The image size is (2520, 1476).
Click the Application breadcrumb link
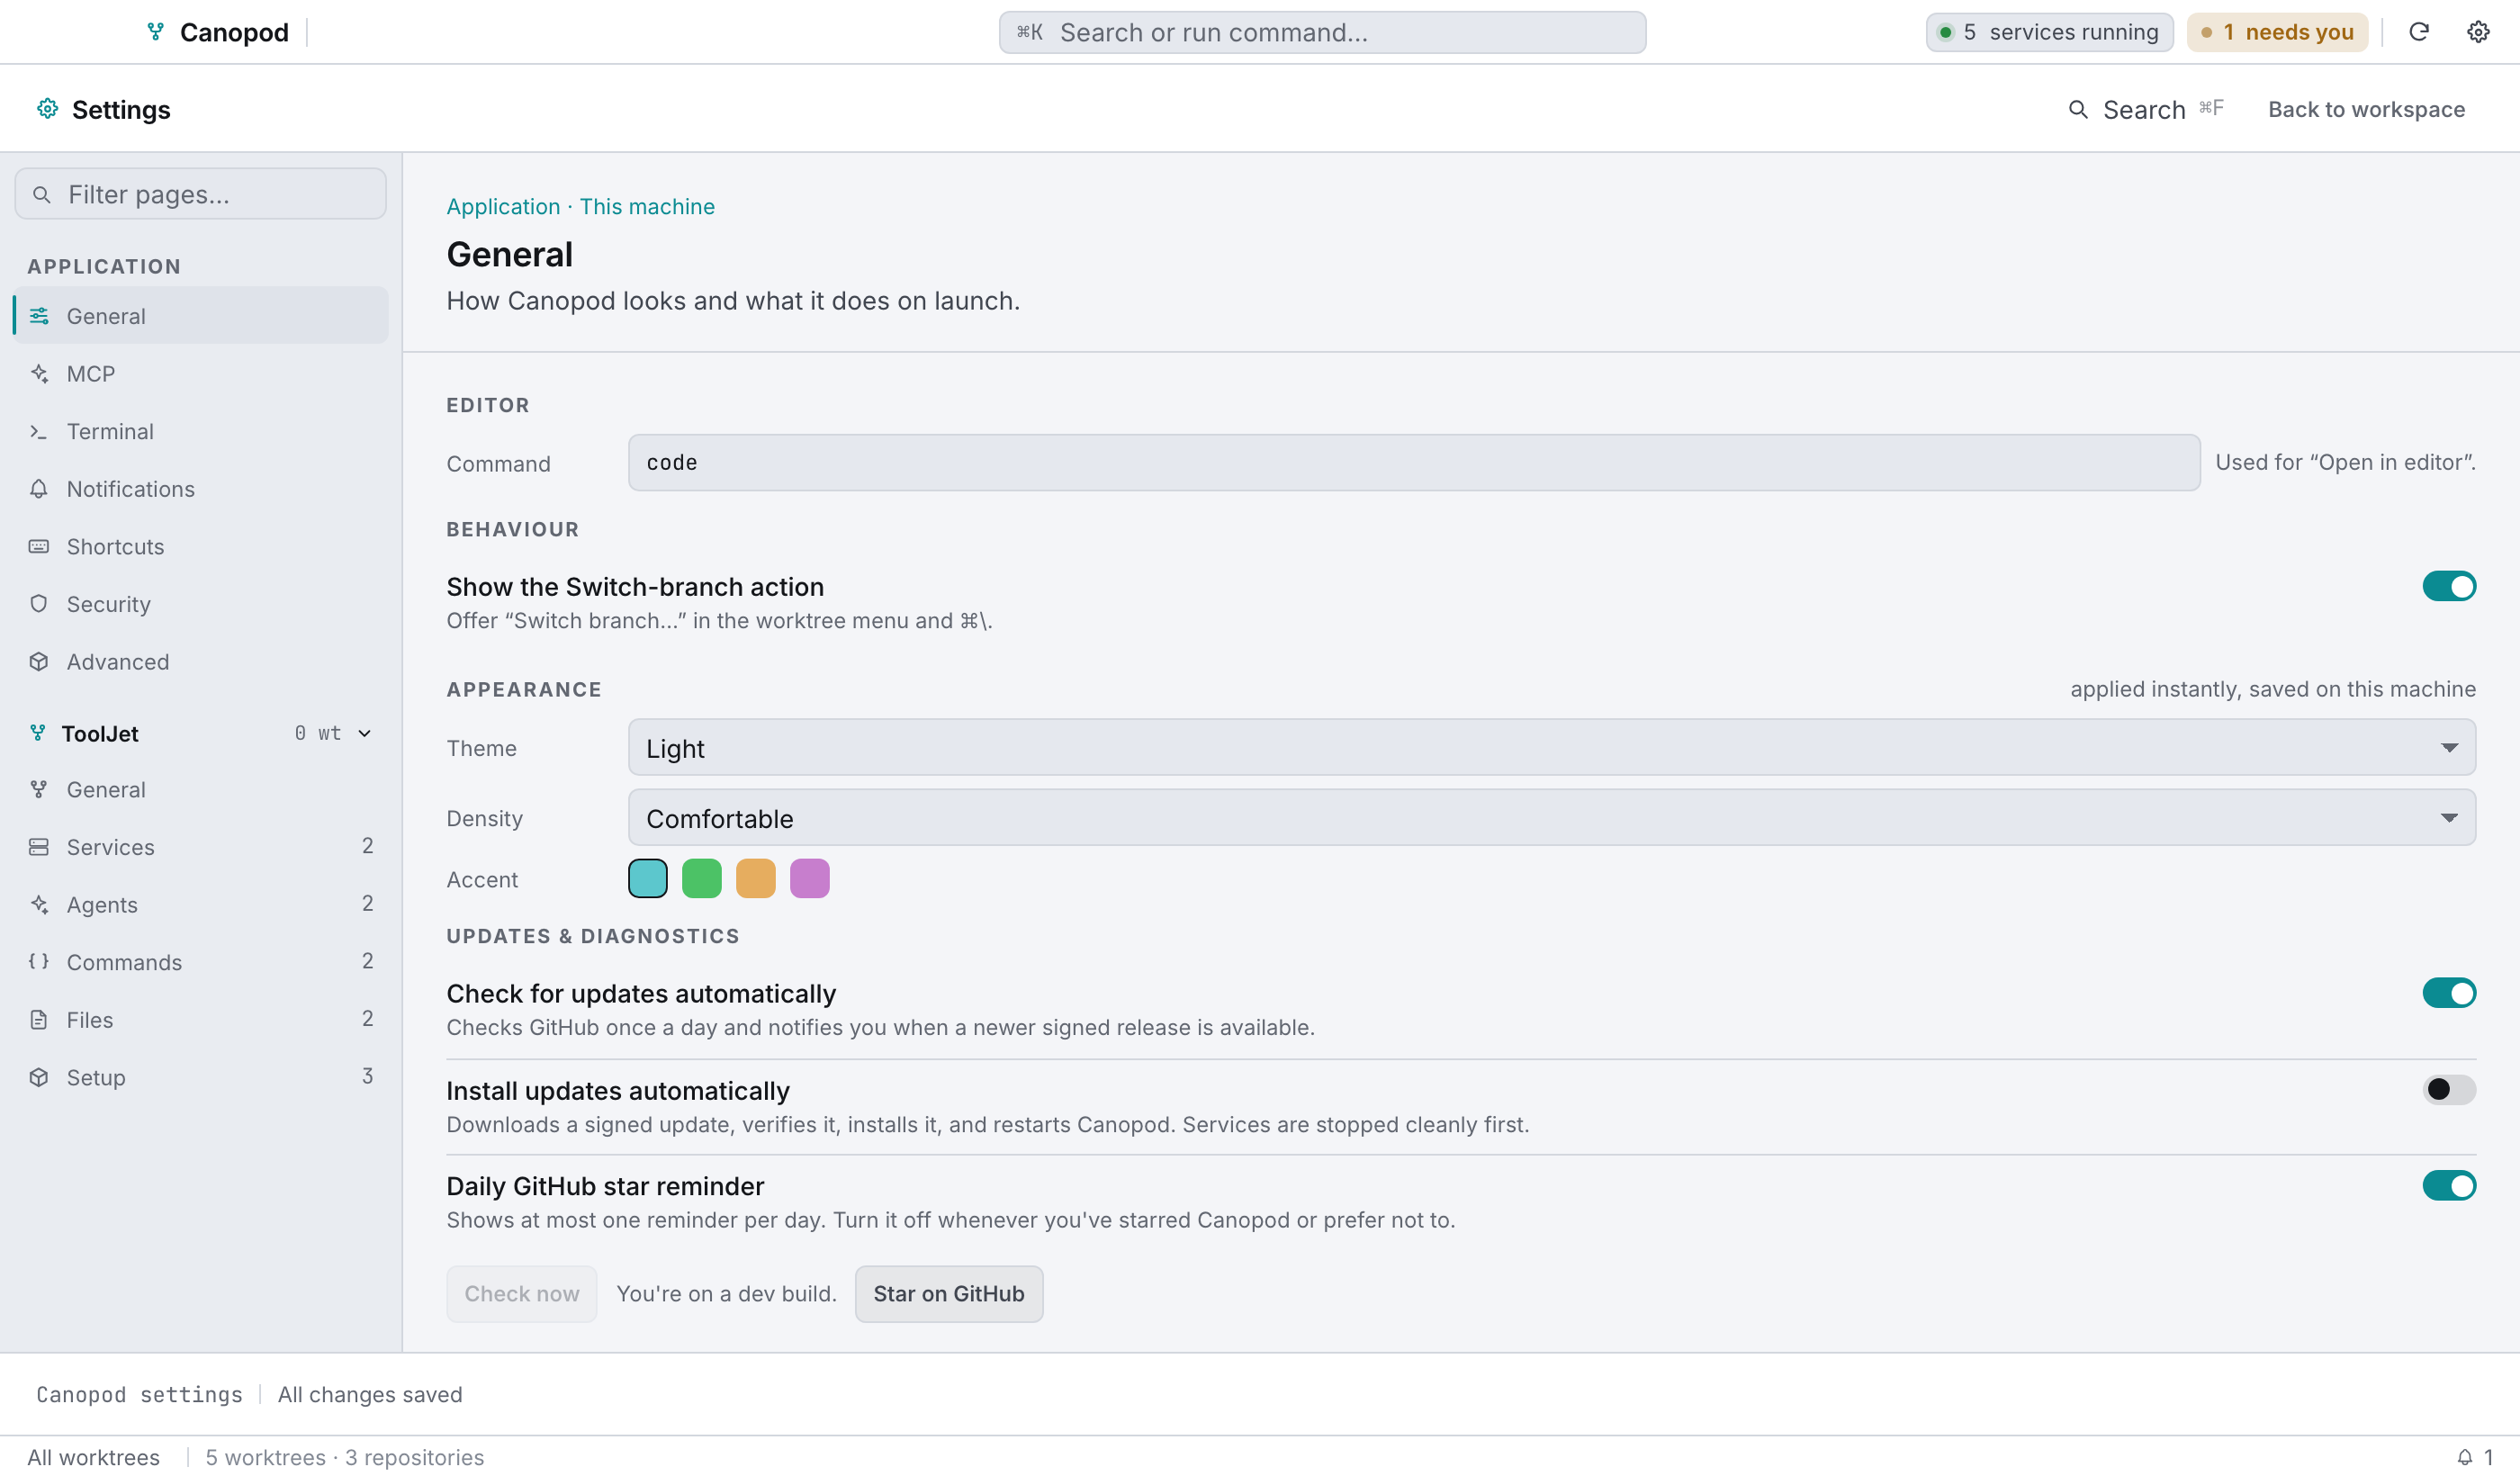pyautogui.click(x=503, y=206)
